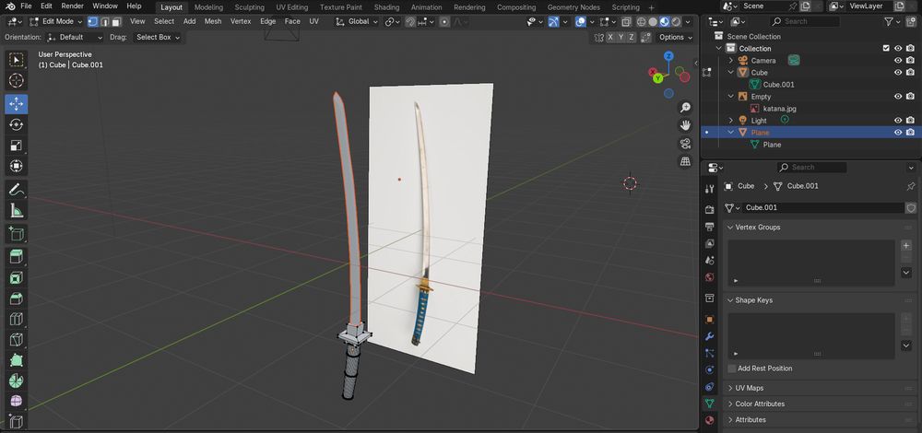Add a new vertex group
This screenshot has height=433, width=922.
(x=906, y=246)
